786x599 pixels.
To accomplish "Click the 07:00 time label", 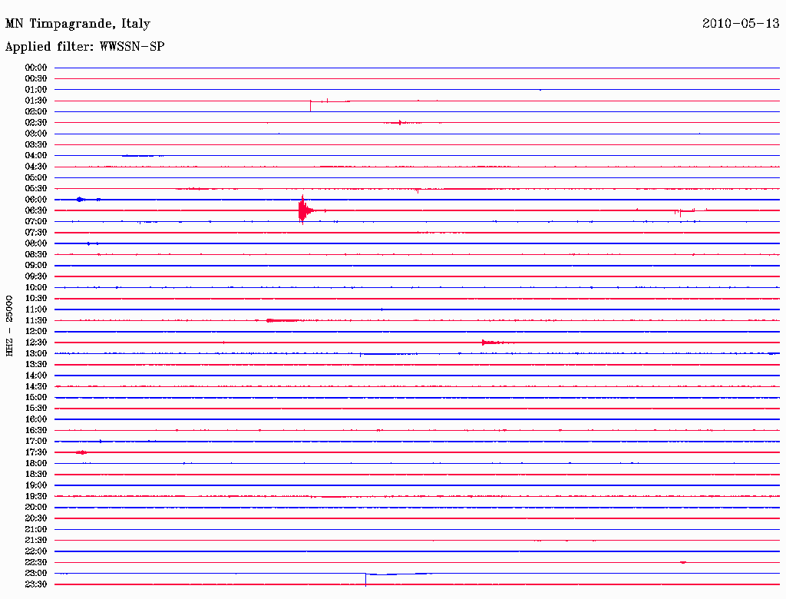I will [36, 222].
